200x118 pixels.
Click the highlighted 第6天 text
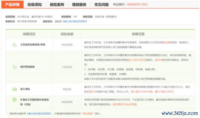[x=92, y=92]
